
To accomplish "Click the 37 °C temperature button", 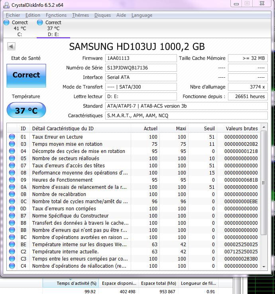I will 26,110.
